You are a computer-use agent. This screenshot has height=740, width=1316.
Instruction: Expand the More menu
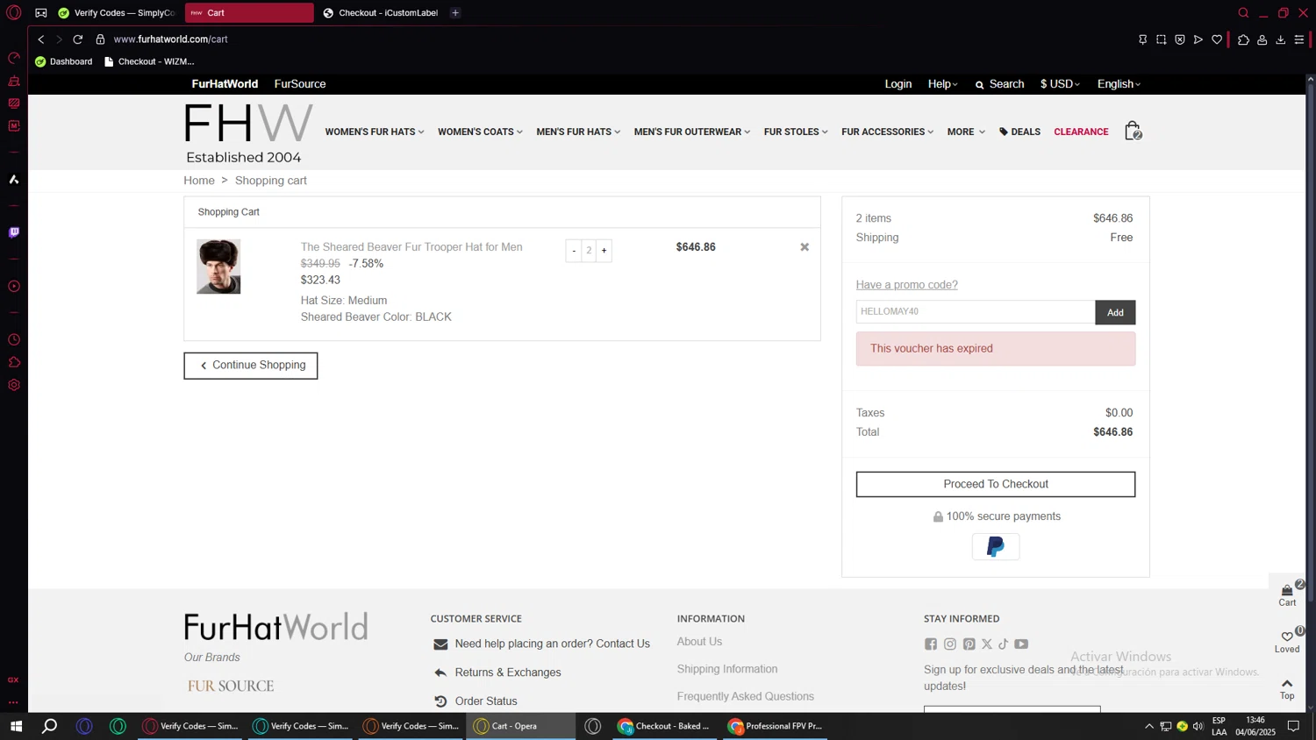coord(966,132)
